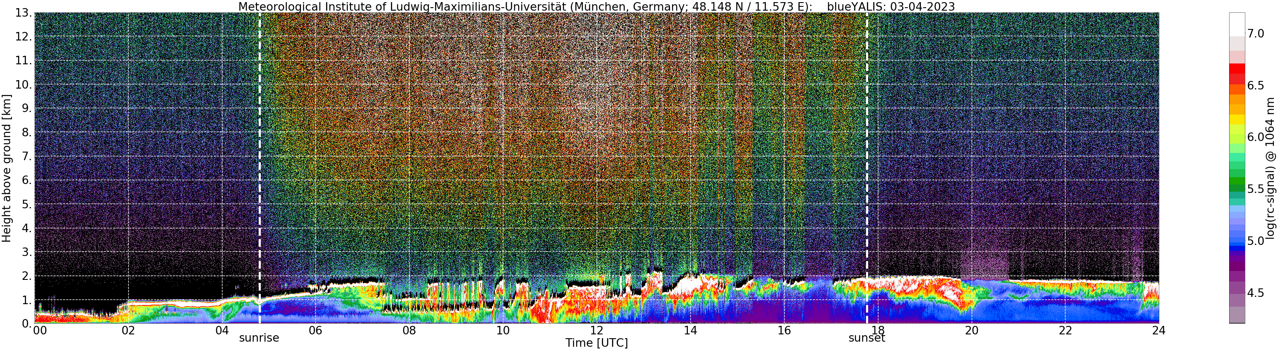
Task: Click the 'log(rc-signal) @ 1064 nm' colorbar label
Action: click(1270, 167)
